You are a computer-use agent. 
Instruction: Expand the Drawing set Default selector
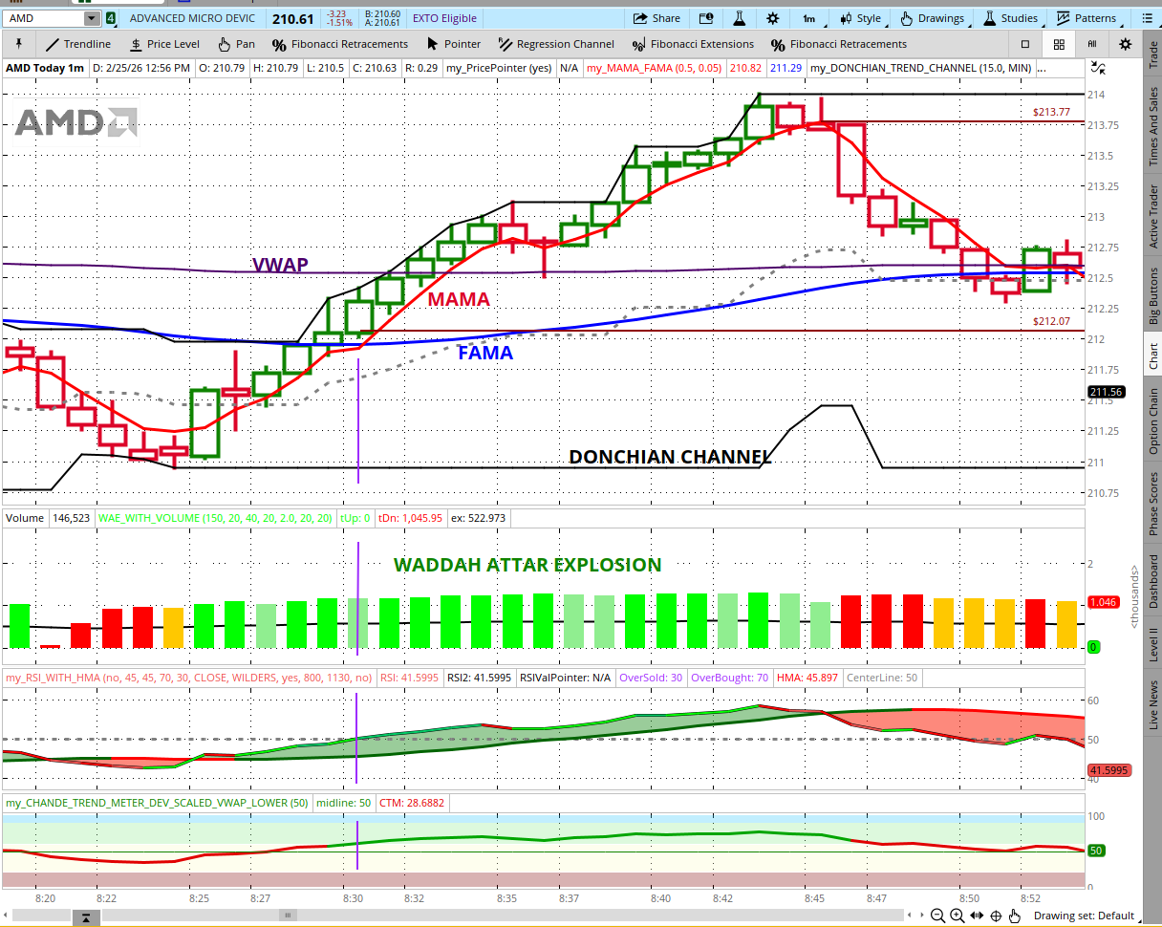1084,915
